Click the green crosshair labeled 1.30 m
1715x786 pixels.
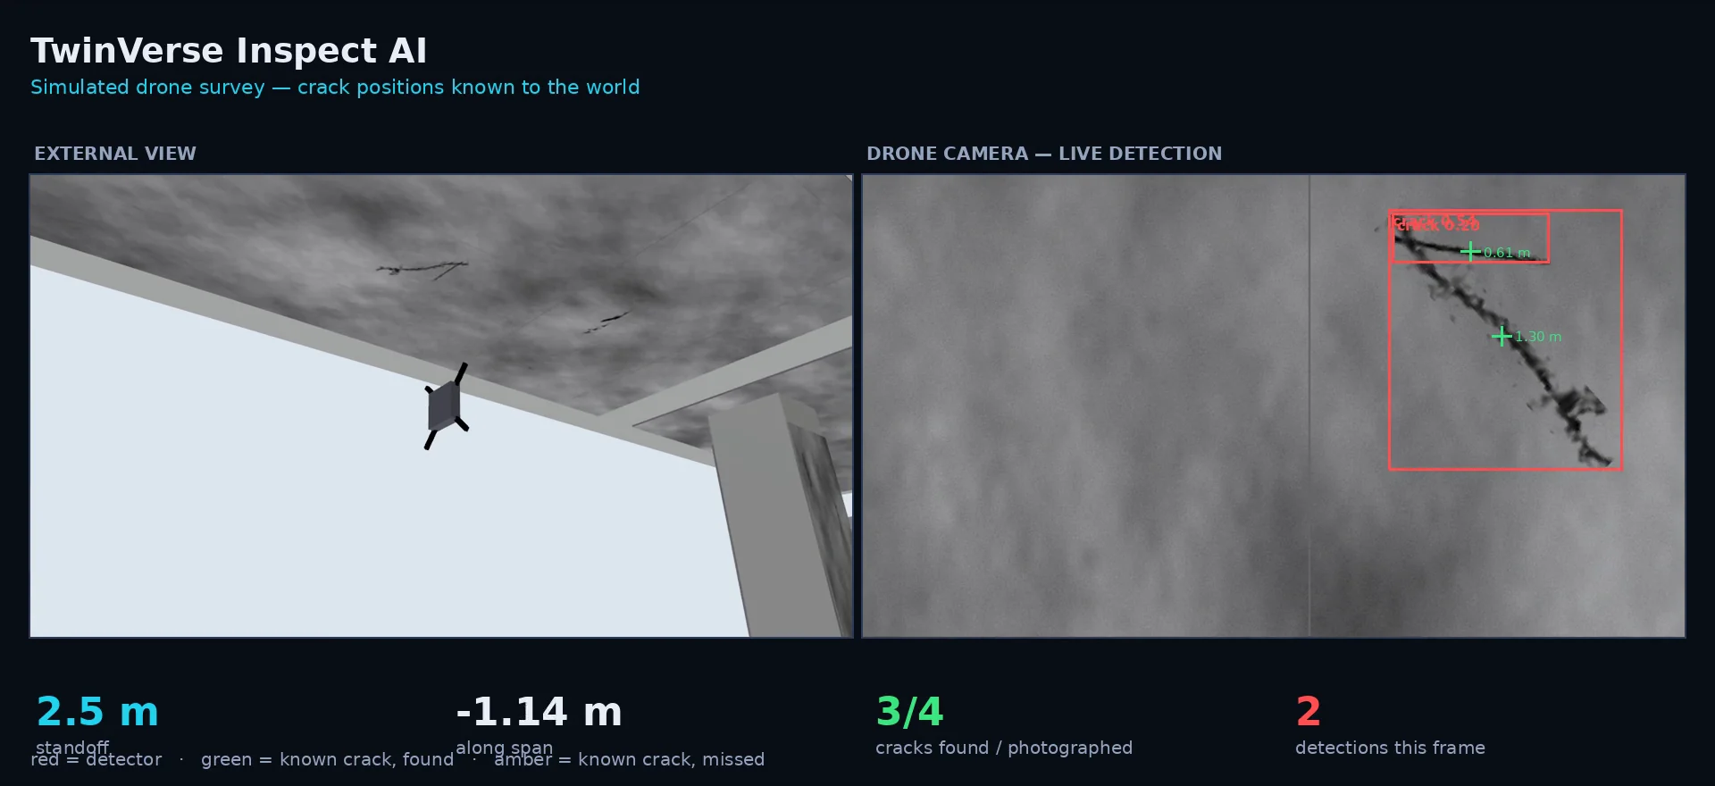1502,336
